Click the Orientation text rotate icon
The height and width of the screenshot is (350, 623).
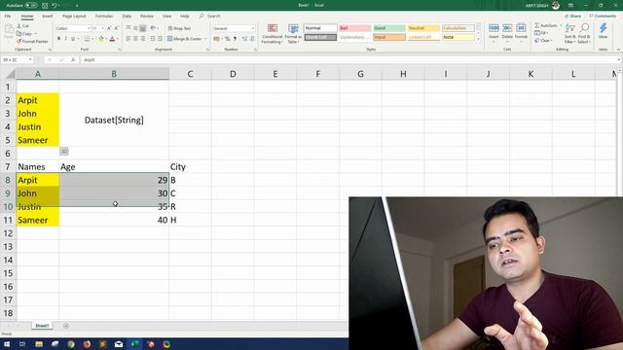pyautogui.click(x=154, y=28)
